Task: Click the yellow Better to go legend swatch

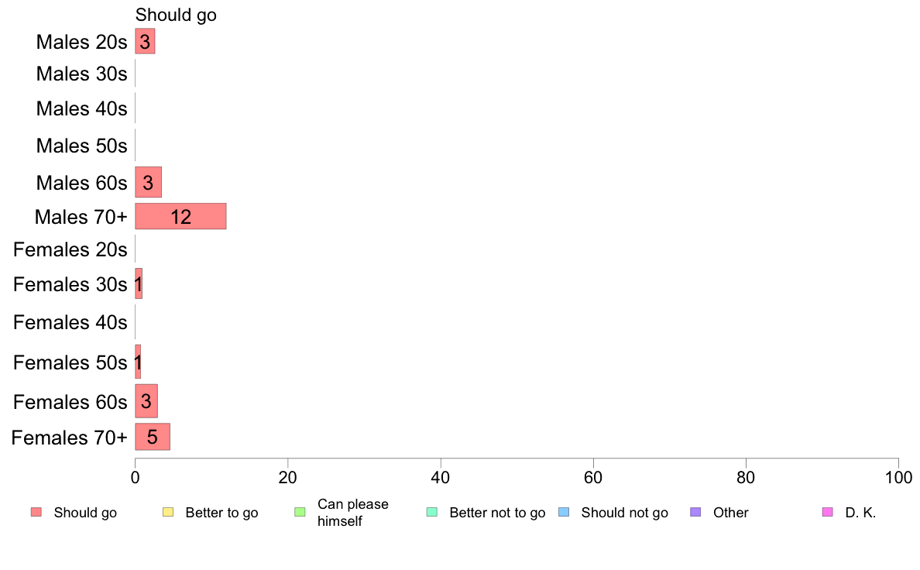Action: (168, 512)
